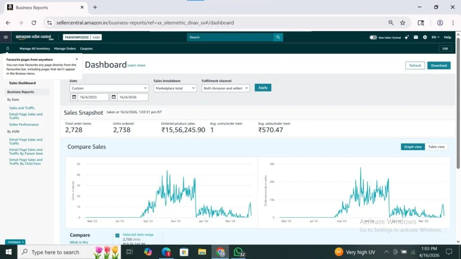Open Detail Page Sales and Traffic By Child Item
Screen dimensions: 461x259
pos(26,161)
